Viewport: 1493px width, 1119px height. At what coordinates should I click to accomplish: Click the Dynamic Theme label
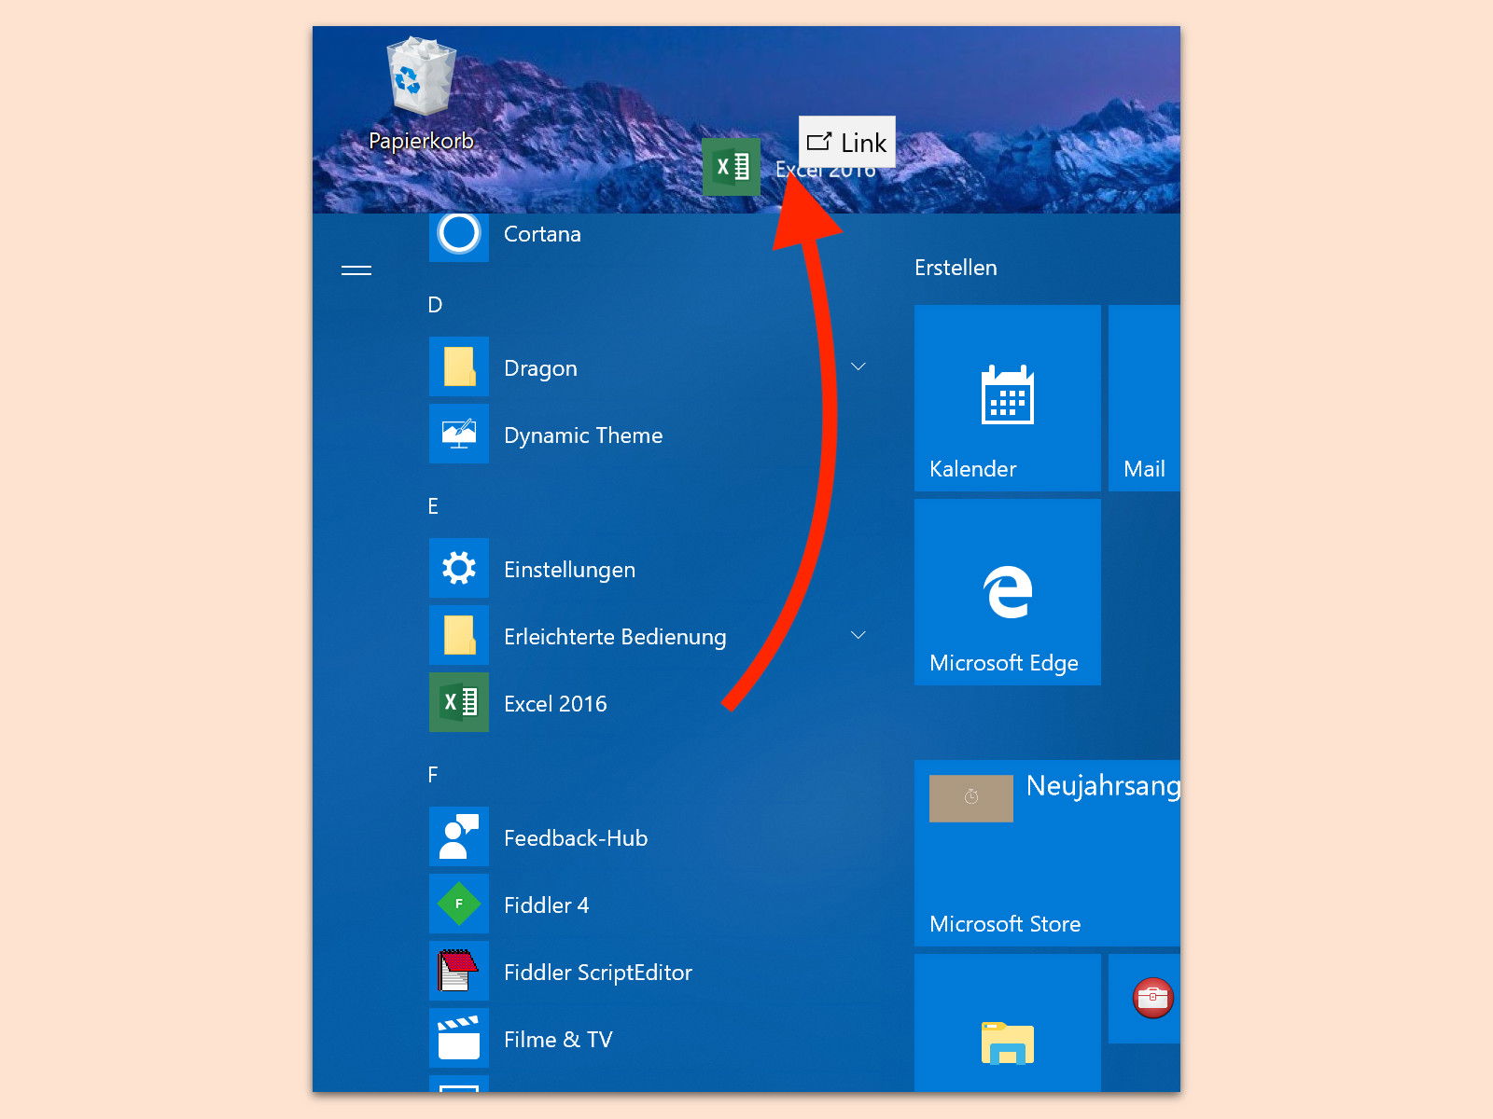tap(583, 435)
